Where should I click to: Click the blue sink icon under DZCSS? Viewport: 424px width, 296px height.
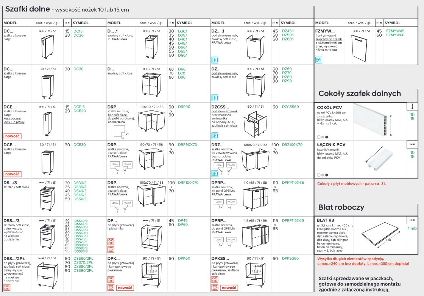215,135
